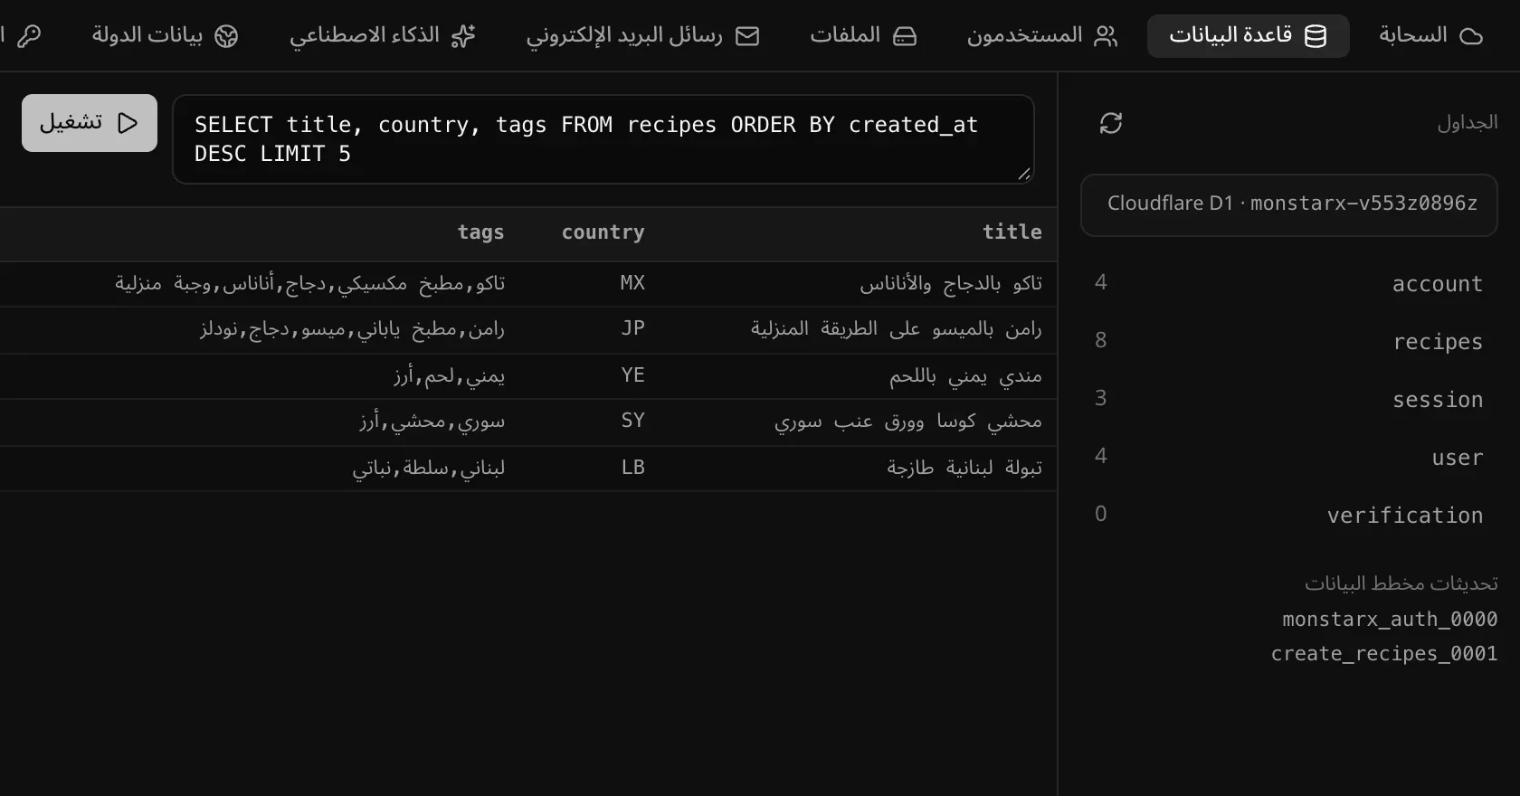The image size is (1520, 796).
Task: Select the تبولة لبنانية طازجة cell
Action: pyautogui.click(x=964, y=468)
